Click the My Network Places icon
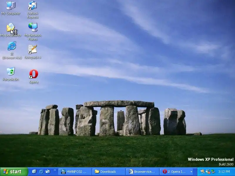Screen dimensions: 235x176 tap(33, 32)
